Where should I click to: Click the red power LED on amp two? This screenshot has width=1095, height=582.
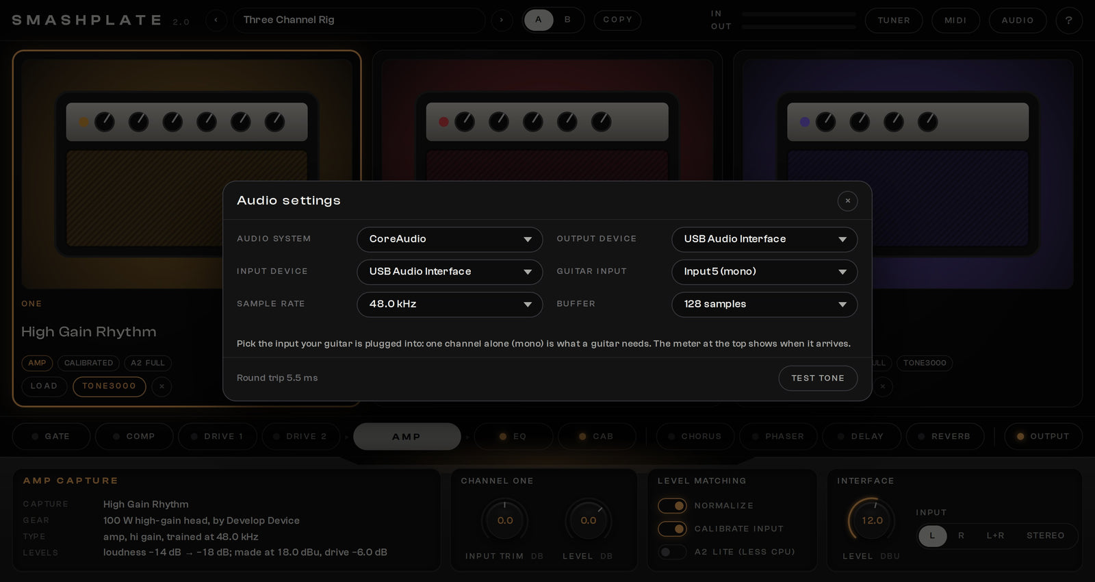(x=443, y=122)
